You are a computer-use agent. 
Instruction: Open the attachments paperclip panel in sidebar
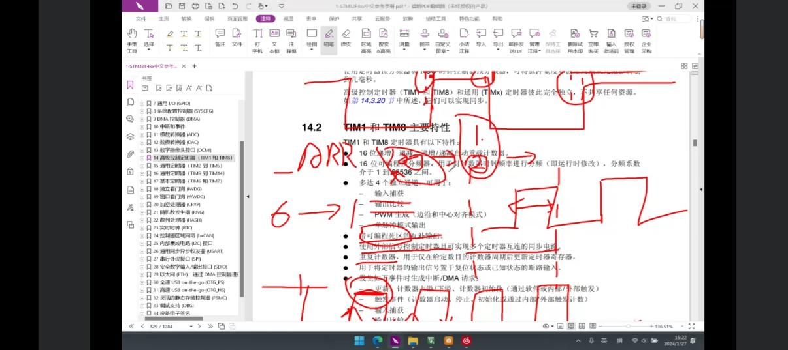(131, 154)
